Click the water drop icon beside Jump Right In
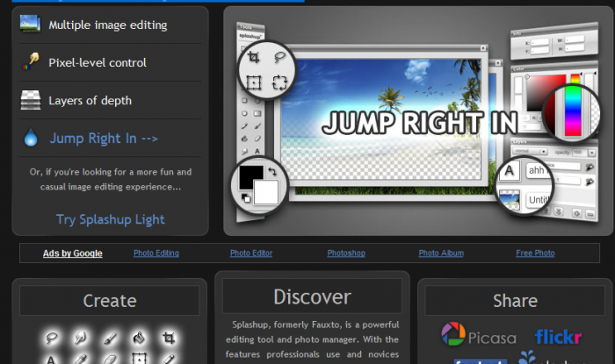 click(31, 138)
